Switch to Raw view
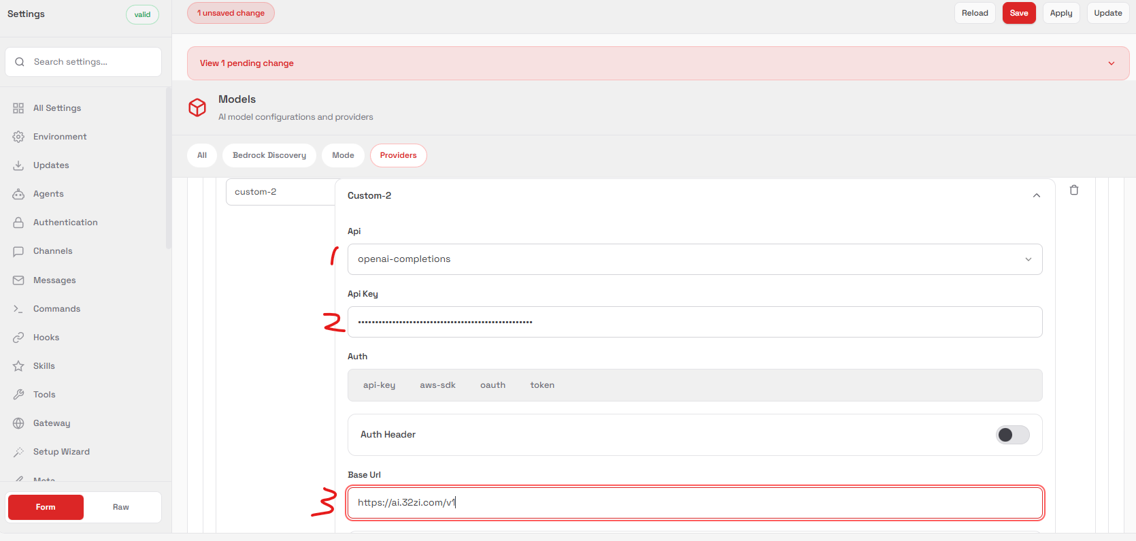Viewport: 1136px width, 541px height. coord(121,507)
